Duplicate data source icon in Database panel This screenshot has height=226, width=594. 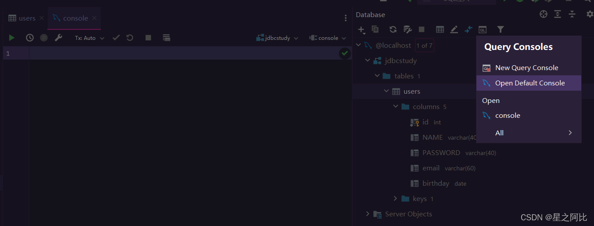pos(375,29)
